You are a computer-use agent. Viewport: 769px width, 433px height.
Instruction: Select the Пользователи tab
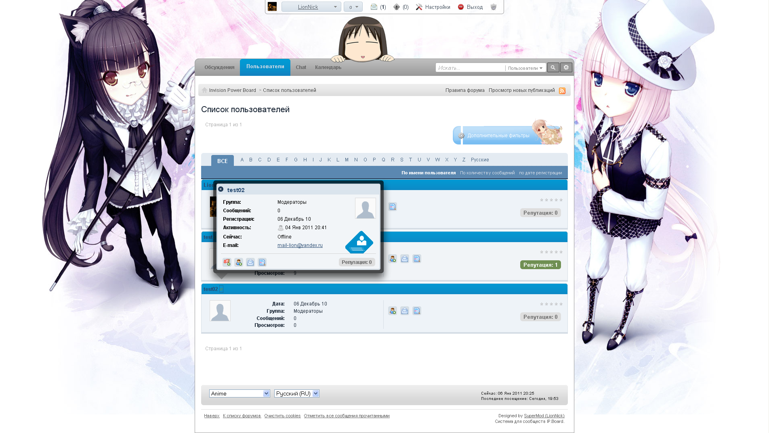coord(265,67)
